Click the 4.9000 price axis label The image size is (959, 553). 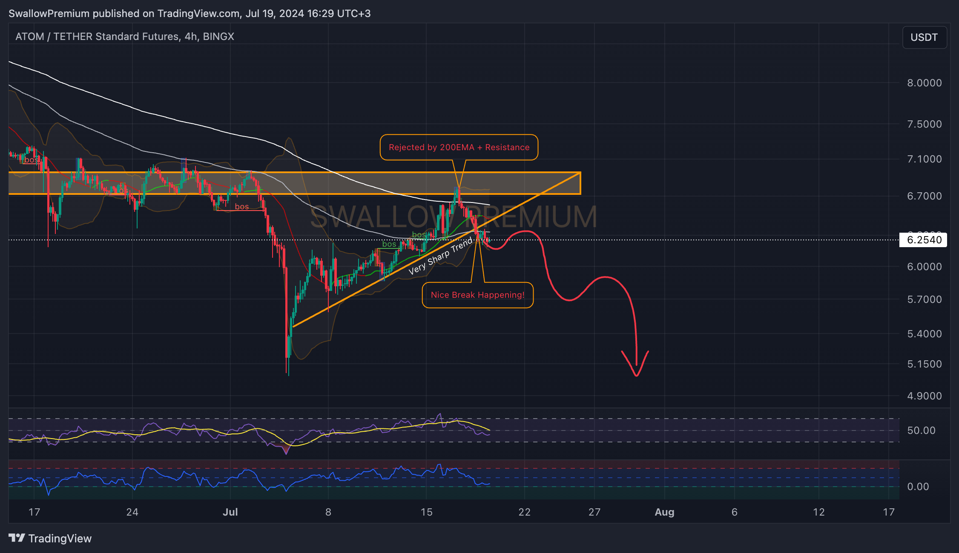[x=925, y=396]
